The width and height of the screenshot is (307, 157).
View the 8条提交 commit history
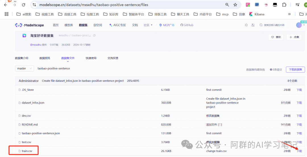(276, 70)
